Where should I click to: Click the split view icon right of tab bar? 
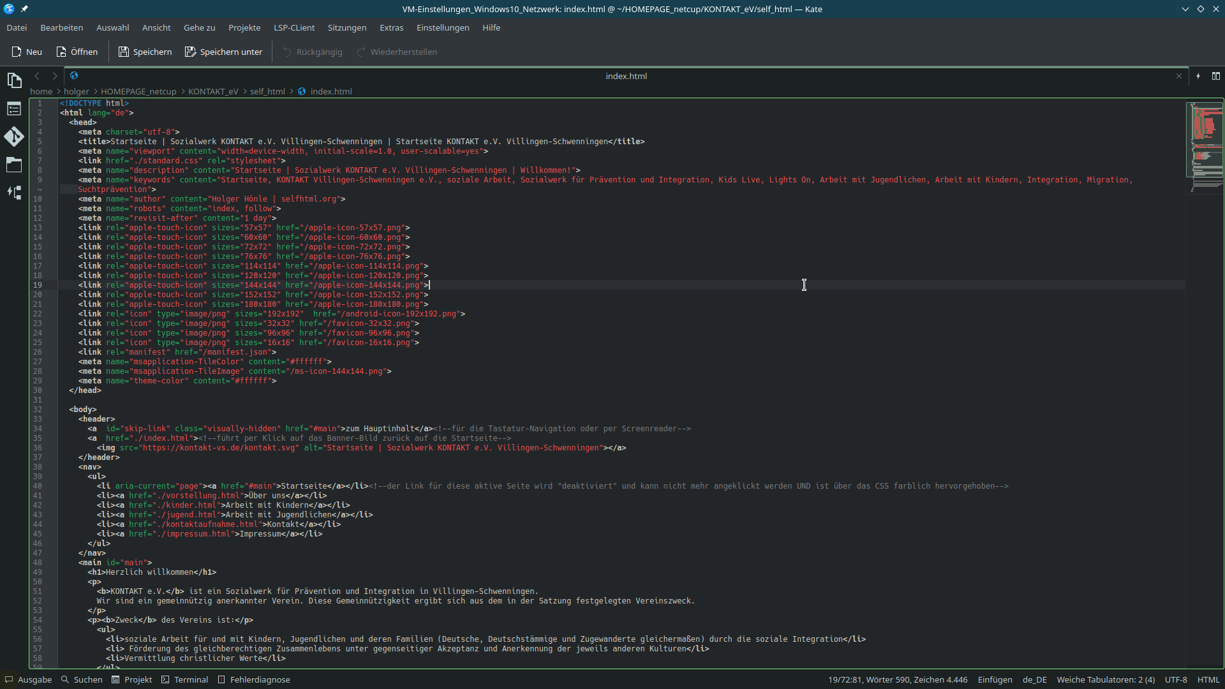pos(1216,76)
